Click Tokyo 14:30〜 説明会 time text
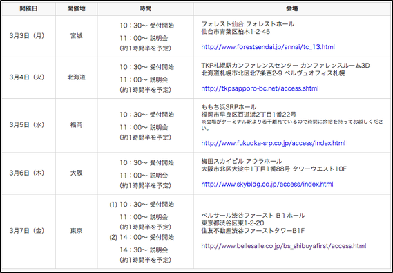This screenshot has height=273, width=393. tap(144, 250)
